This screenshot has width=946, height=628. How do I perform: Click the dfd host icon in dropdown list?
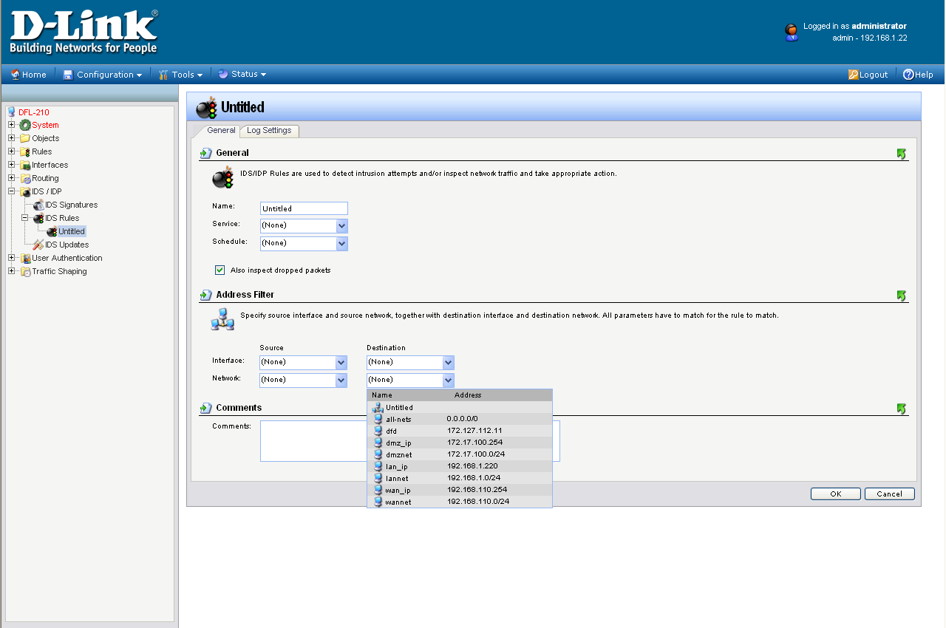(378, 431)
